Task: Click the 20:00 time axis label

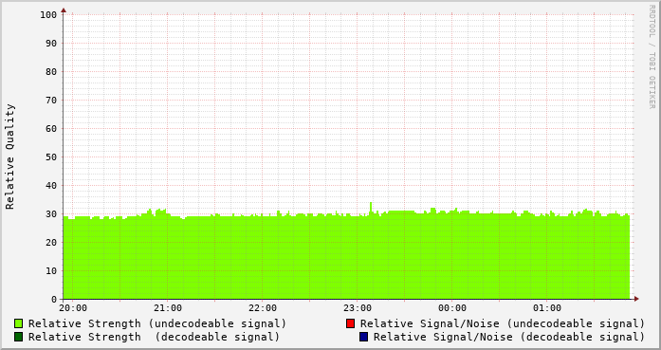Action: [x=73, y=308]
